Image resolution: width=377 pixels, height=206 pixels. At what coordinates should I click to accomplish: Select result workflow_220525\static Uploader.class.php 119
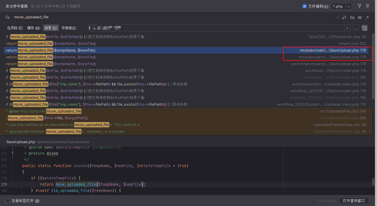186,105
